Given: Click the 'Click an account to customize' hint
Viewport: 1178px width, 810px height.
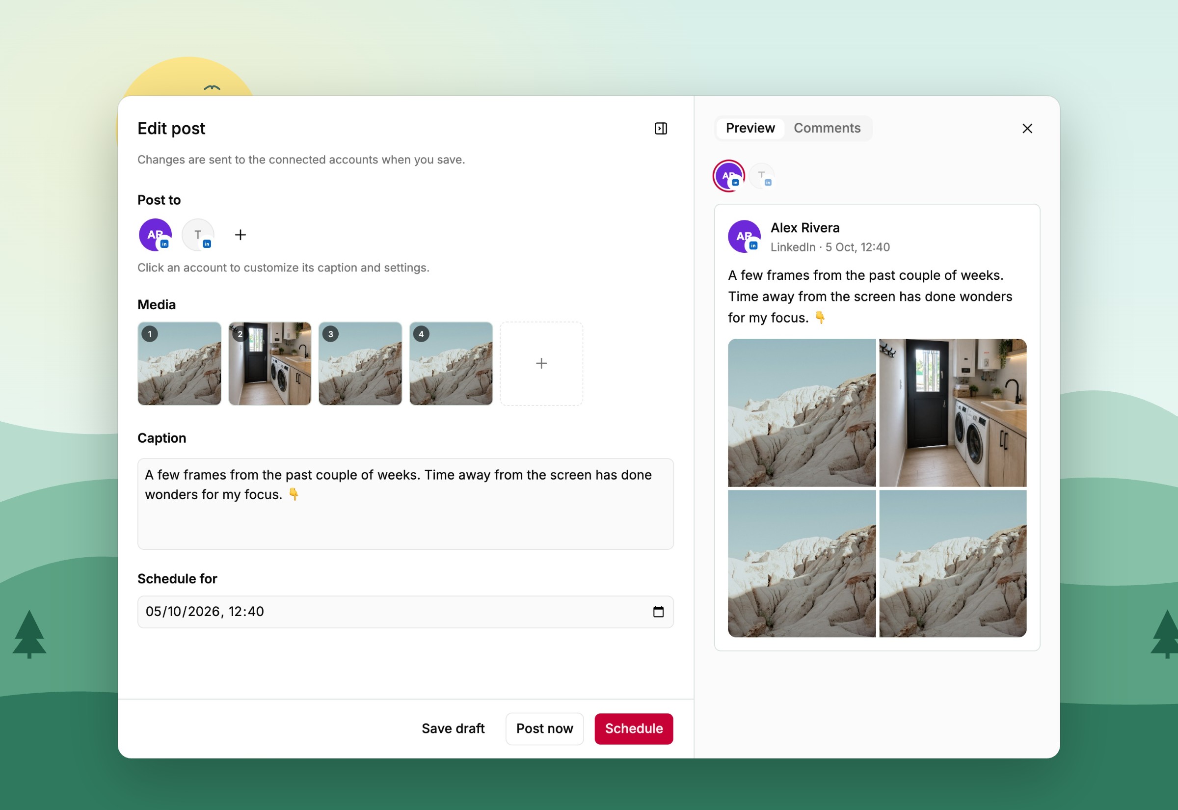Looking at the screenshot, I should point(283,268).
